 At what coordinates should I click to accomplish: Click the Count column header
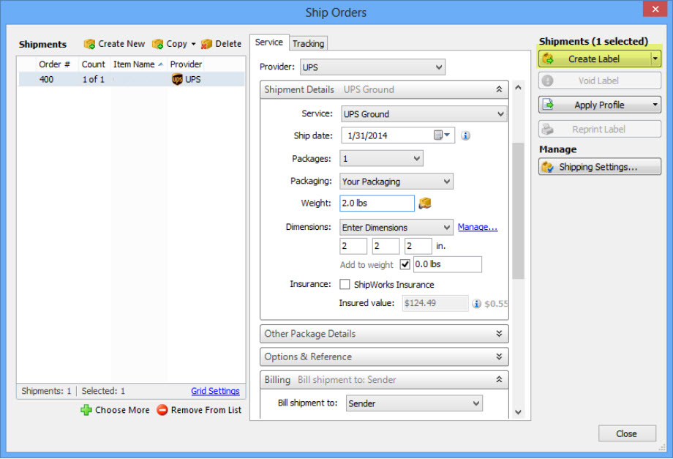[x=94, y=64]
